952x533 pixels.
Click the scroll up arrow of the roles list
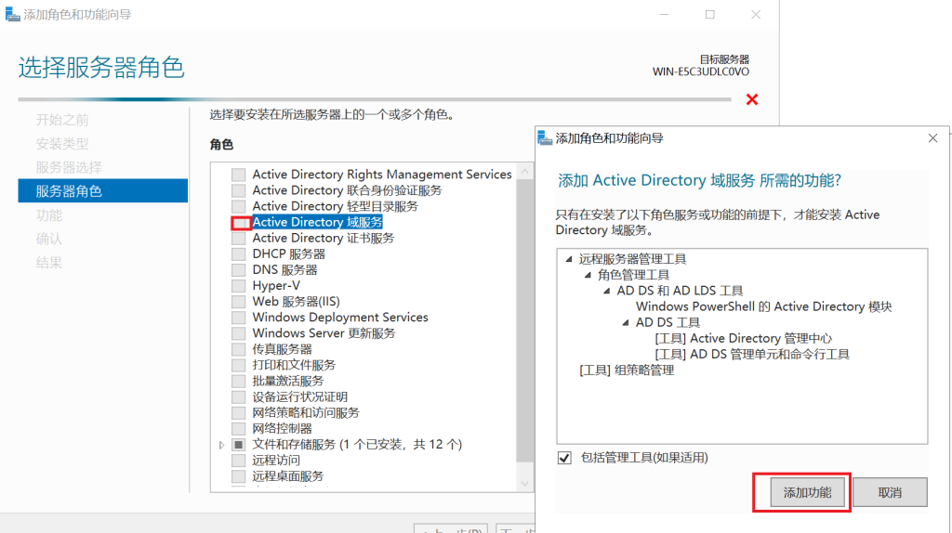point(525,173)
